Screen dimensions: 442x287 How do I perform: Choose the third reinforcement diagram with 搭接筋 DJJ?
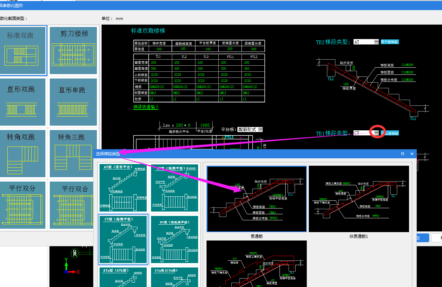(257, 264)
